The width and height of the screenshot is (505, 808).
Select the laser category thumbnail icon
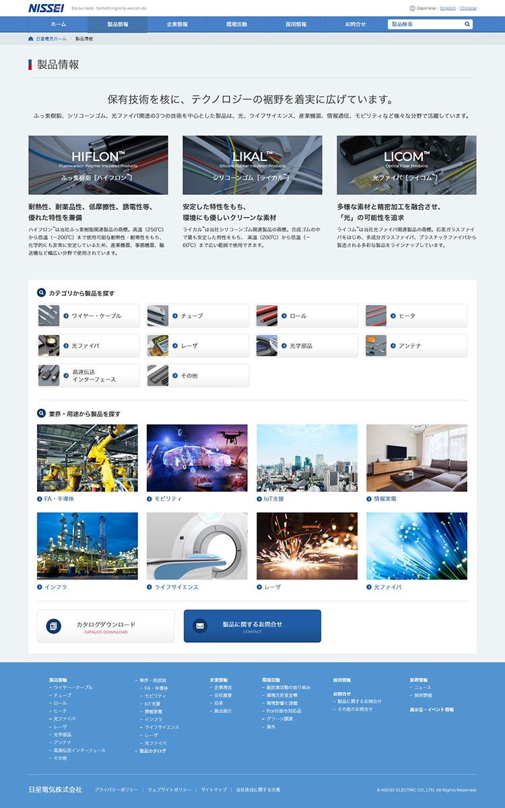point(158,346)
